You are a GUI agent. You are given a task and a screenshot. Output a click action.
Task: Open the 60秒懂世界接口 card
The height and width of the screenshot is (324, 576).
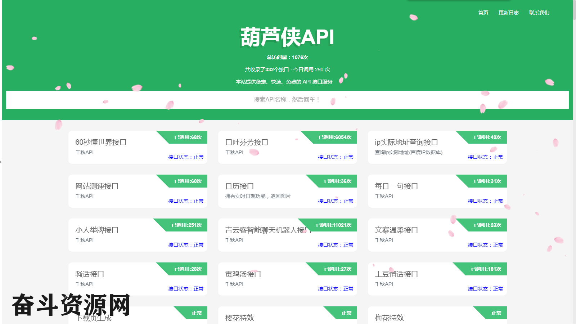point(101,143)
